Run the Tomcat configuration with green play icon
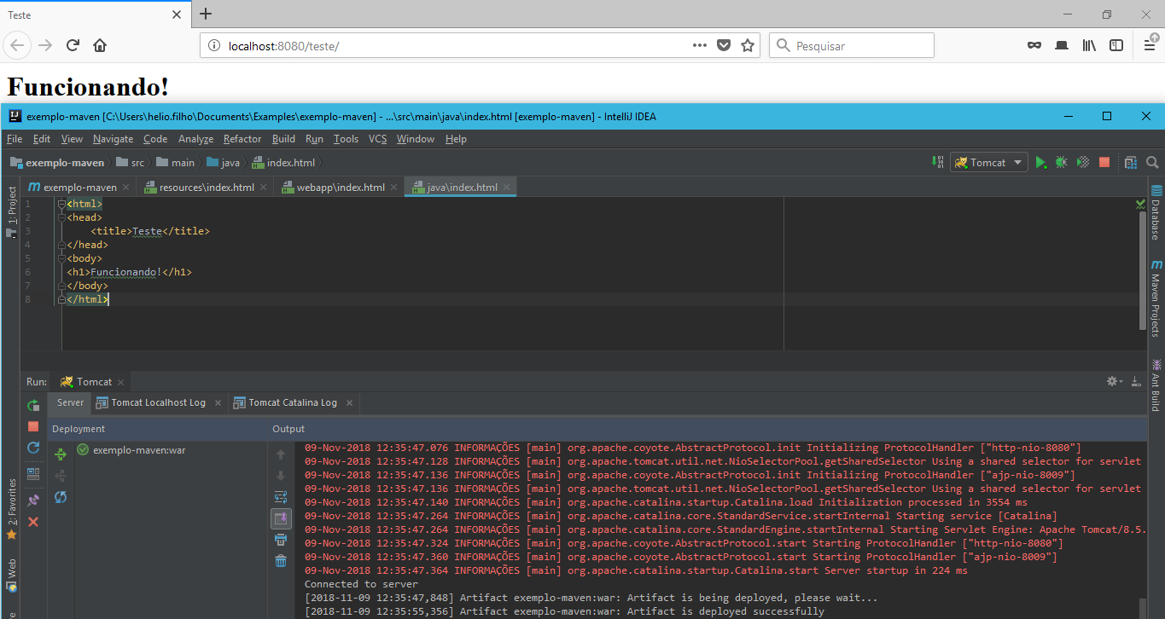Viewport: 1165px width, 619px height. 1040,162
